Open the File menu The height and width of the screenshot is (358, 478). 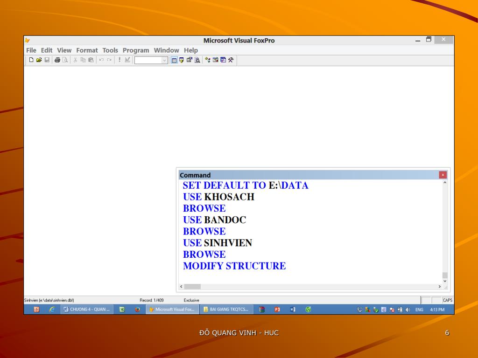[x=31, y=50]
